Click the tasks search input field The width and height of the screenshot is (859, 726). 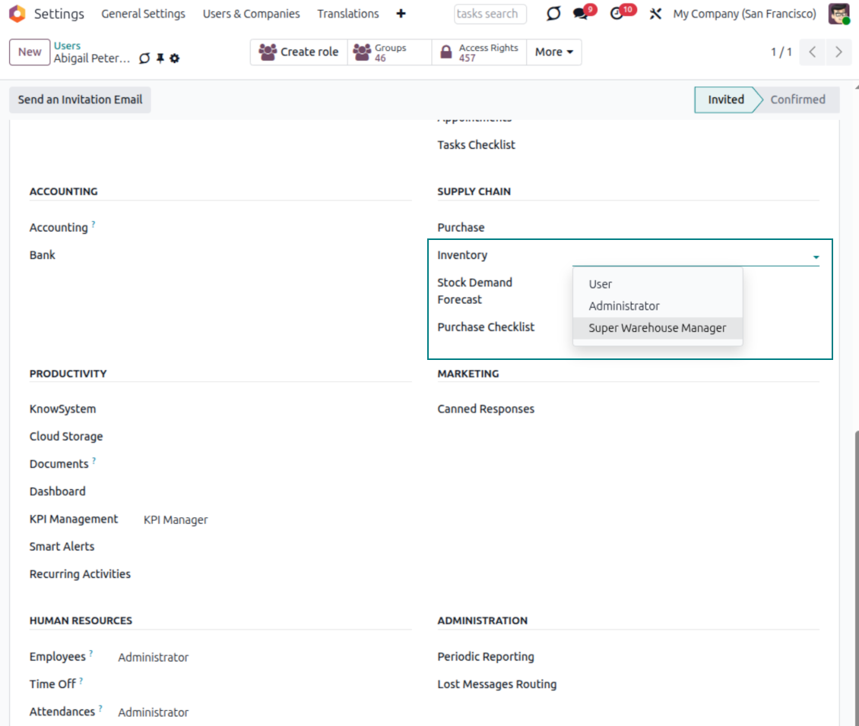point(490,14)
